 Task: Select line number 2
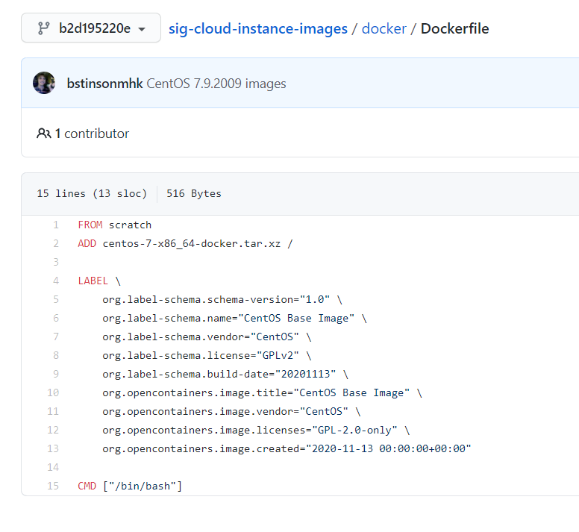pyautogui.click(x=56, y=244)
